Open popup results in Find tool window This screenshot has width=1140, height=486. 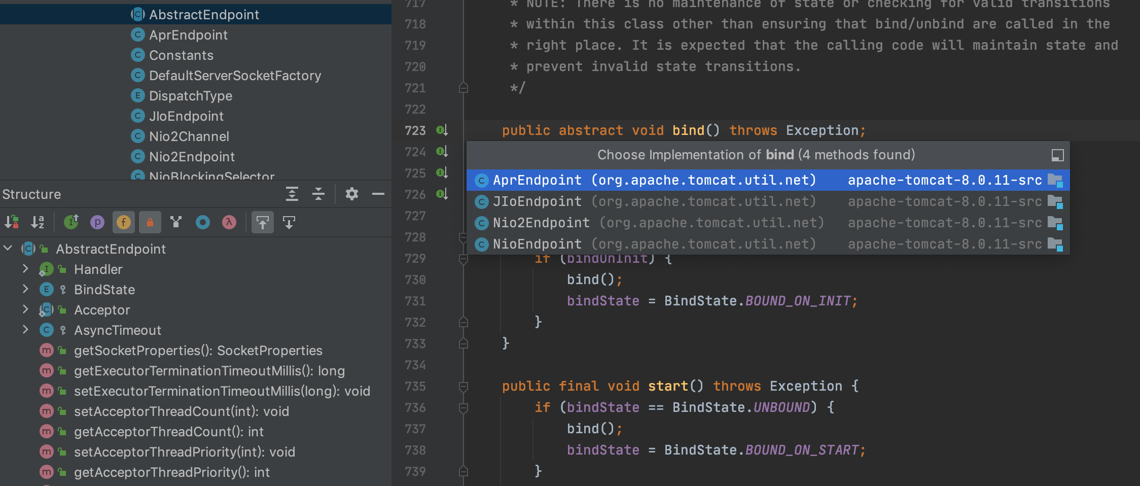tap(1057, 155)
